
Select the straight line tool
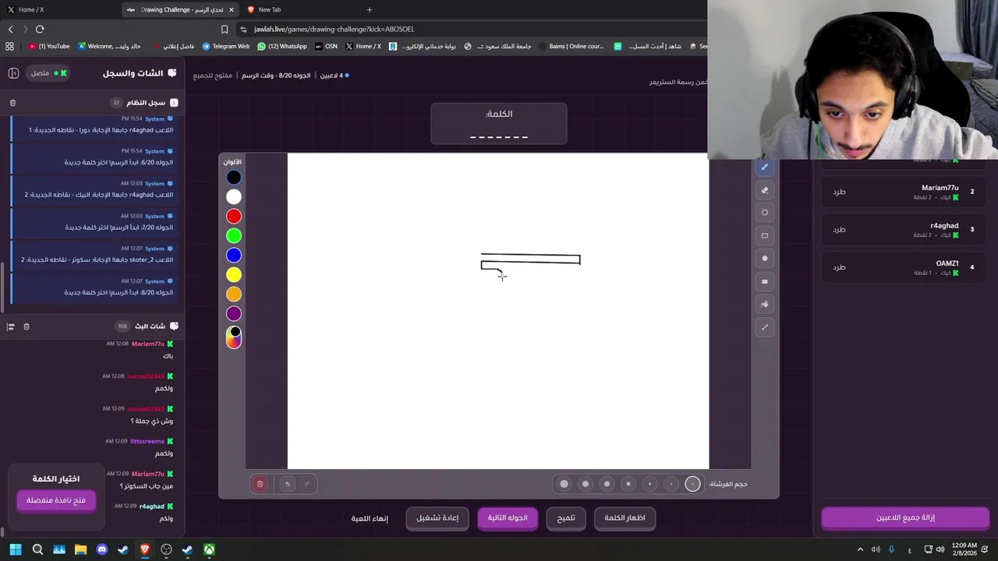(x=764, y=327)
